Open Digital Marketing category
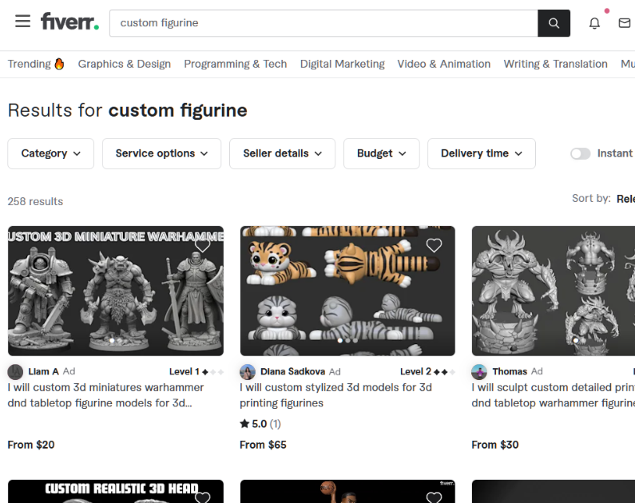The width and height of the screenshot is (635, 503). (342, 64)
